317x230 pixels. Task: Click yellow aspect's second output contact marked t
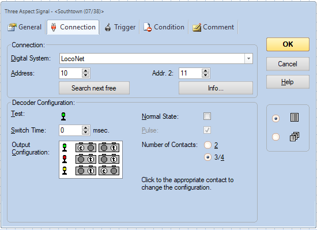[x=90, y=171]
